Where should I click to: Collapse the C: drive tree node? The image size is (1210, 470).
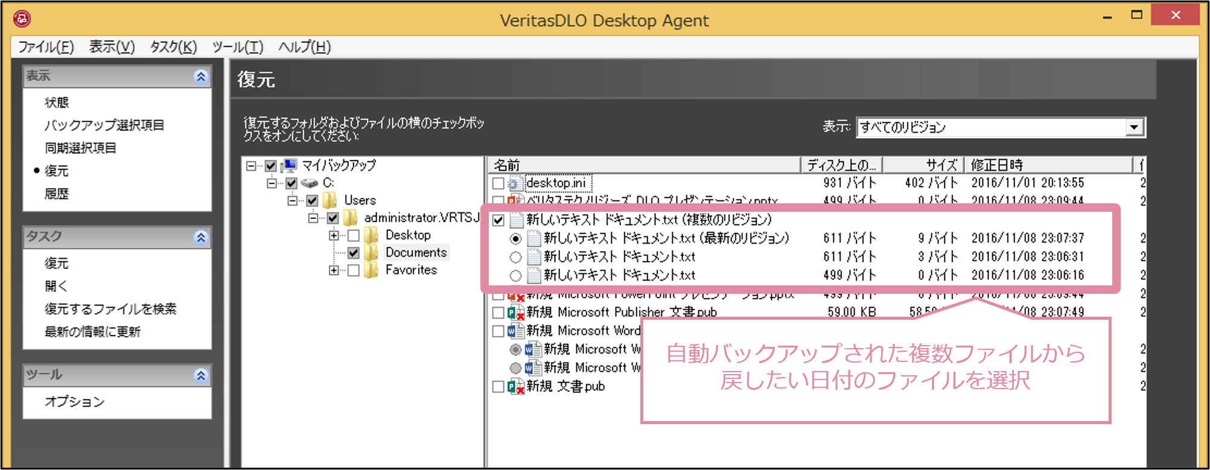click(x=272, y=183)
